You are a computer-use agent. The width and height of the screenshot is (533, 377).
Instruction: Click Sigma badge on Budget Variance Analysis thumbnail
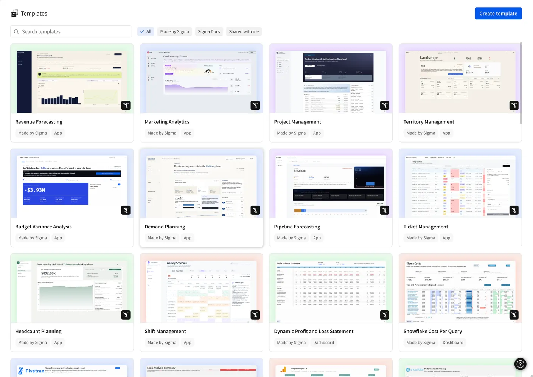click(126, 210)
